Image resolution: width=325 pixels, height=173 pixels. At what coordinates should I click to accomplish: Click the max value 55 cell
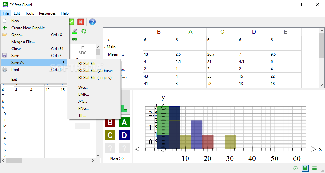point(222,76)
